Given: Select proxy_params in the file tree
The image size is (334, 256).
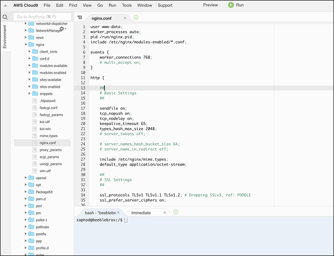Looking at the screenshot, I should tap(51, 150).
